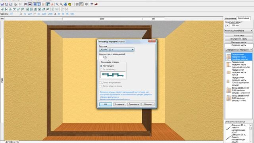Image resolution: width=254 pixels, height=143 pixels.
Task: Click the Отменить button
Action: pos(119,104)
